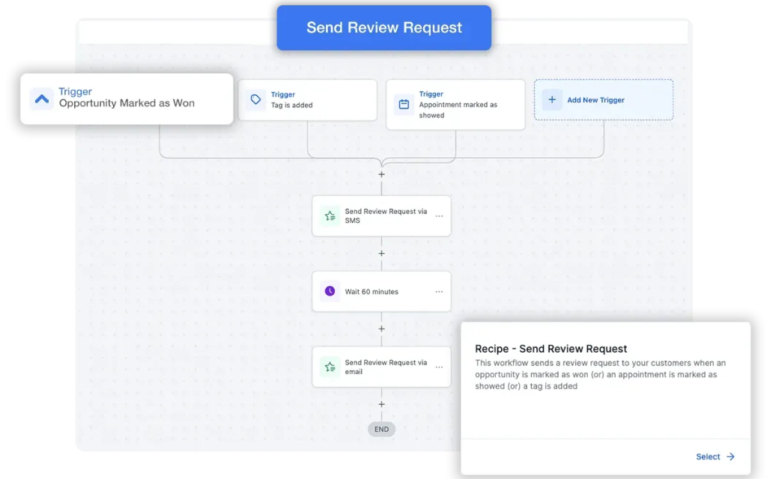Select the Tag is added trigger card

tap(307, 99)
